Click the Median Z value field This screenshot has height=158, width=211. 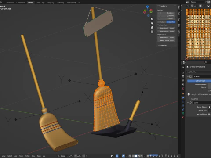tap(167, 19)
